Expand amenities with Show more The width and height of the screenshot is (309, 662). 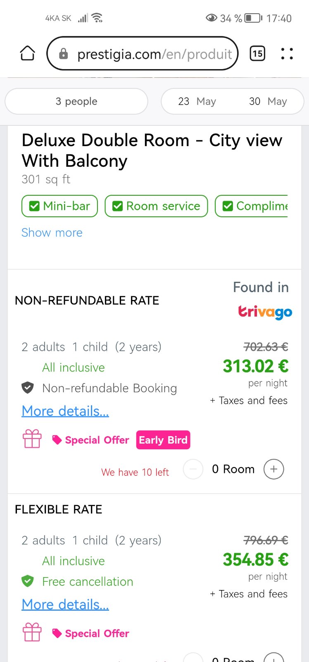[x=52, y=233]
